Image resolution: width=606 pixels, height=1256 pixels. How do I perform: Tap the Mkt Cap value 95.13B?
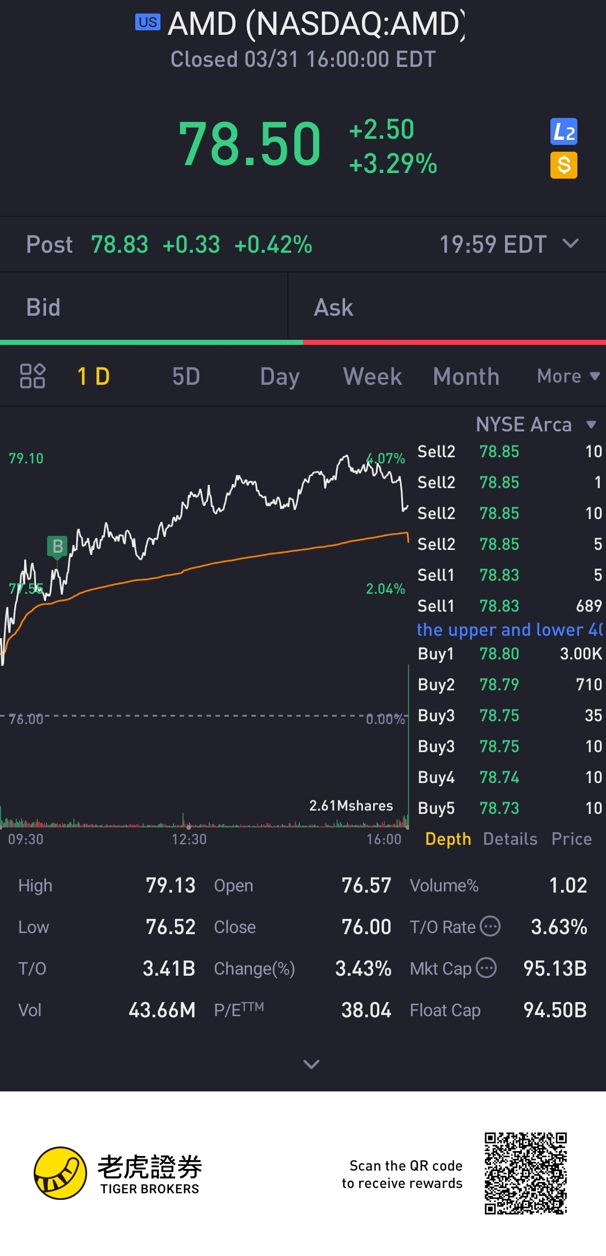[555, 968]
